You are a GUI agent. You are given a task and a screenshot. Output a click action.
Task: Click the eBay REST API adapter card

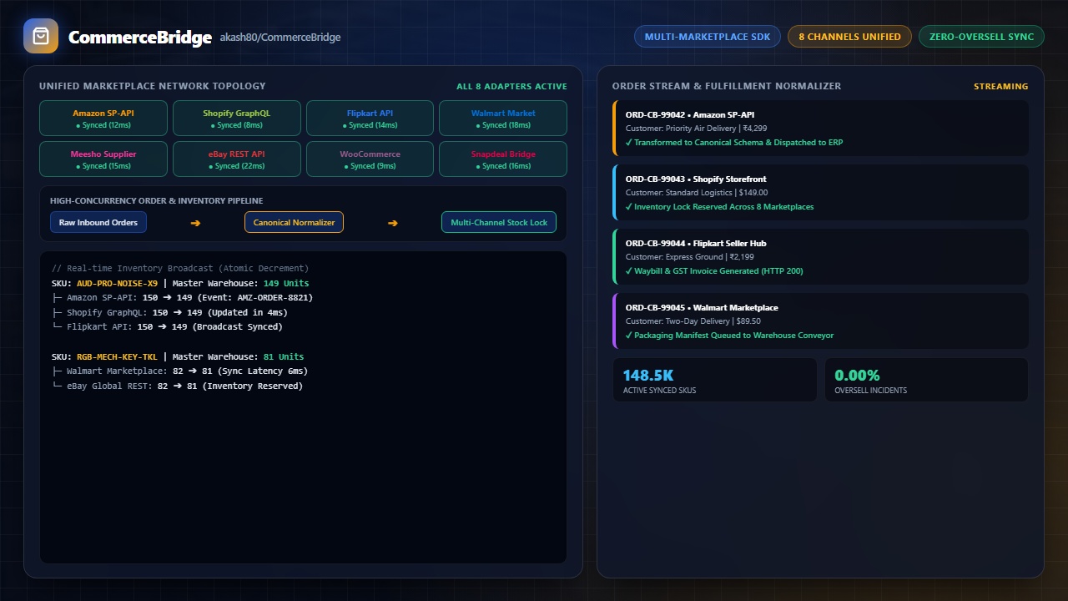coord(236,159)
